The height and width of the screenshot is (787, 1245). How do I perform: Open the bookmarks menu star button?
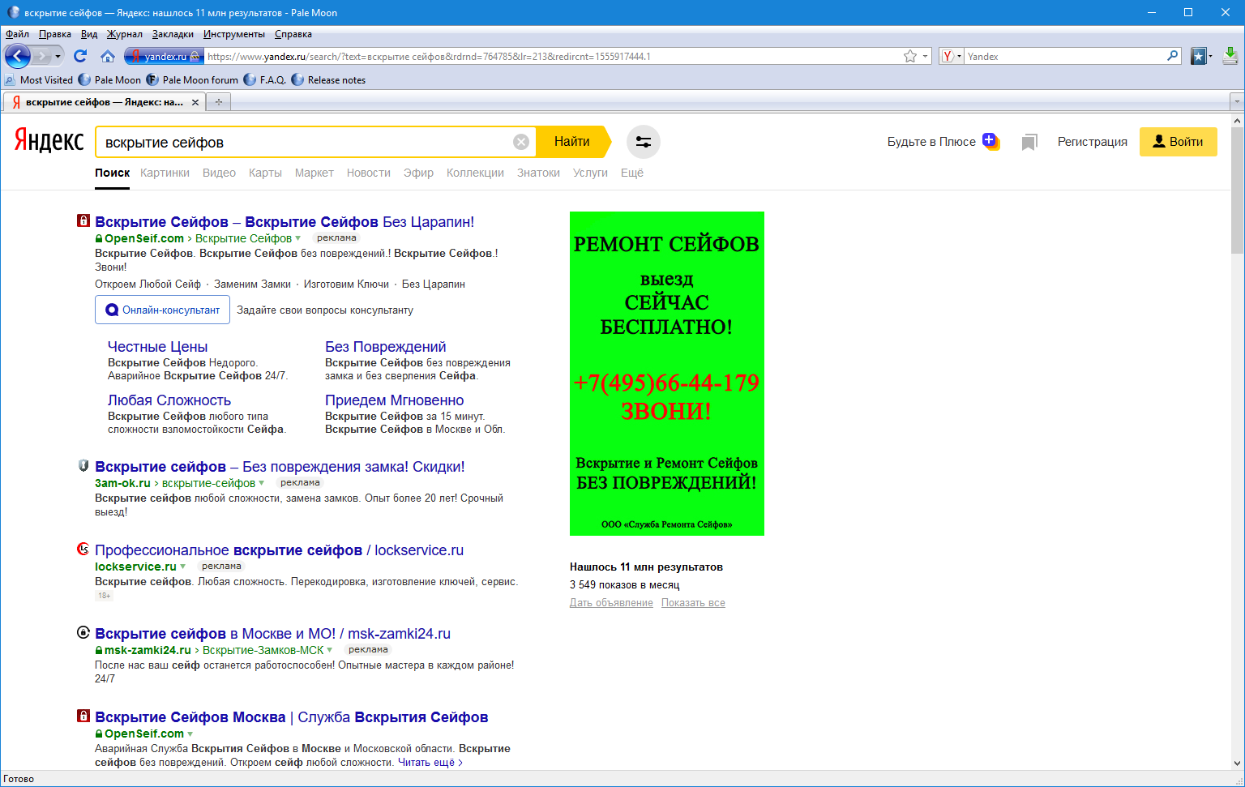[x=1199, y=56]
